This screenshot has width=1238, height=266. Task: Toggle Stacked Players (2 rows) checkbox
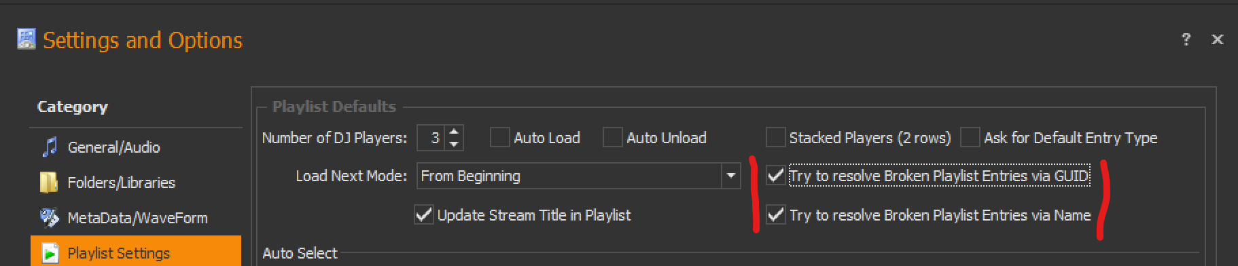(x=775, y=138)
